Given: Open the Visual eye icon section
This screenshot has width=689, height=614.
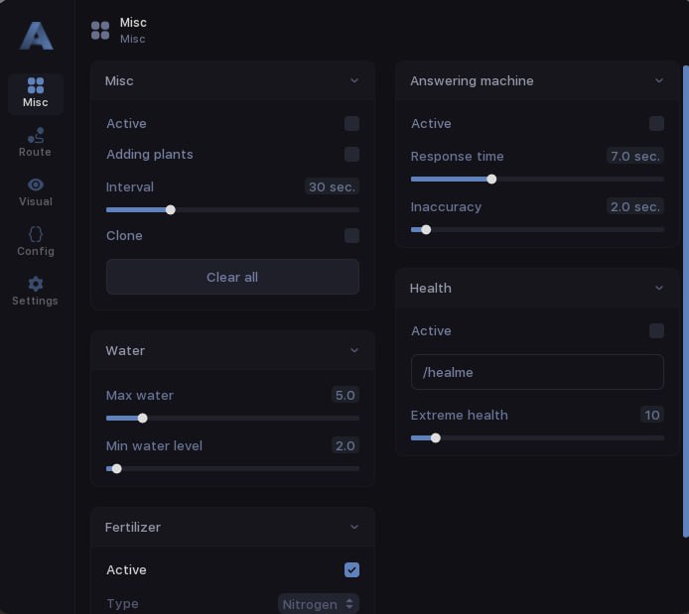Looking at the screenshot, I should coord(36,191).
